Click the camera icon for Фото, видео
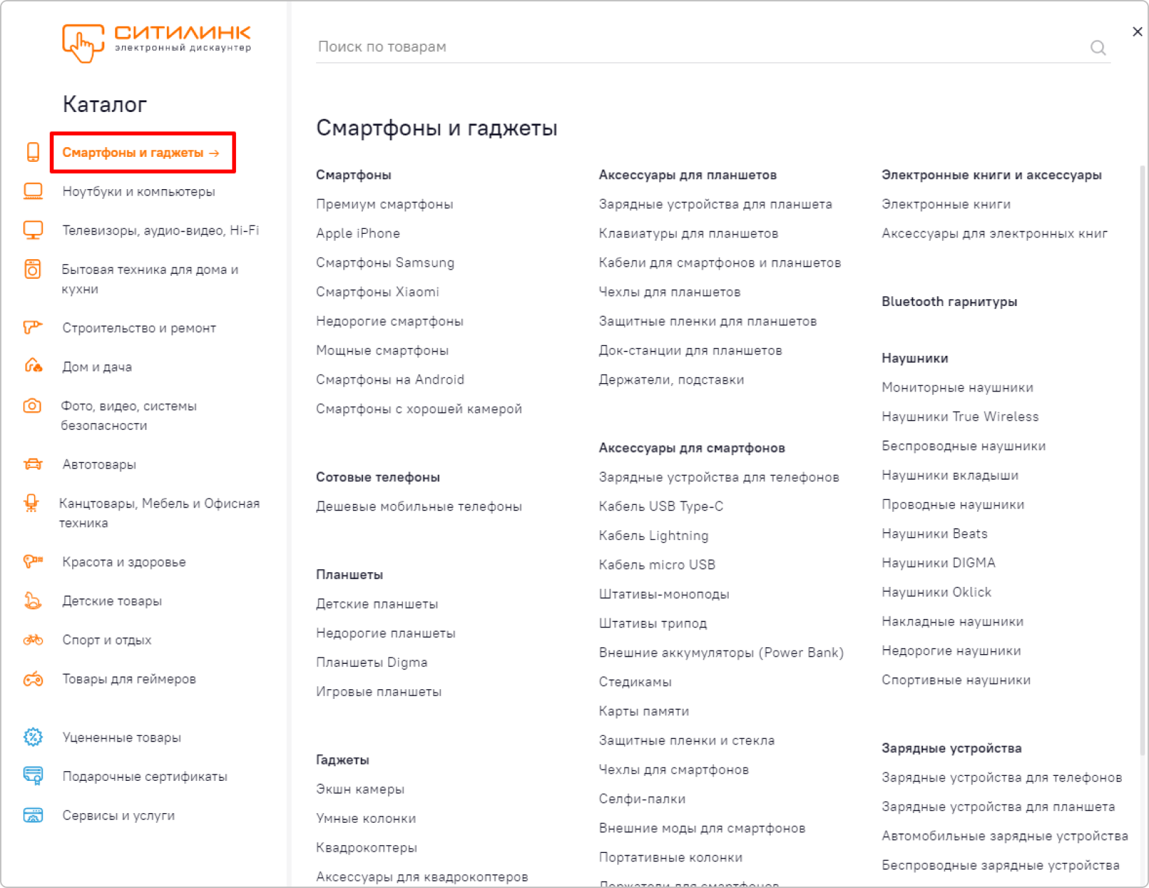 (x=32, y=405)
